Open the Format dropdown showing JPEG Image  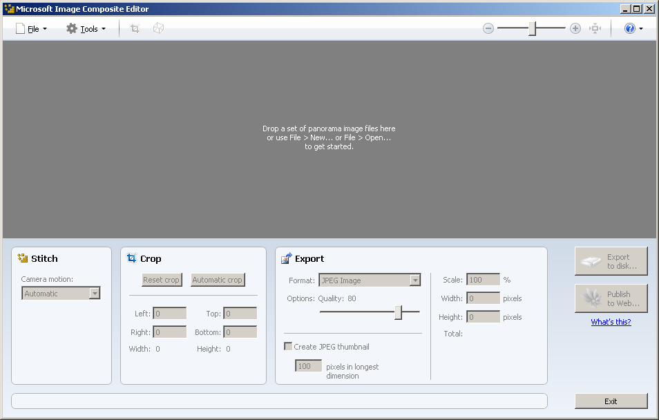tap(370, 280)
